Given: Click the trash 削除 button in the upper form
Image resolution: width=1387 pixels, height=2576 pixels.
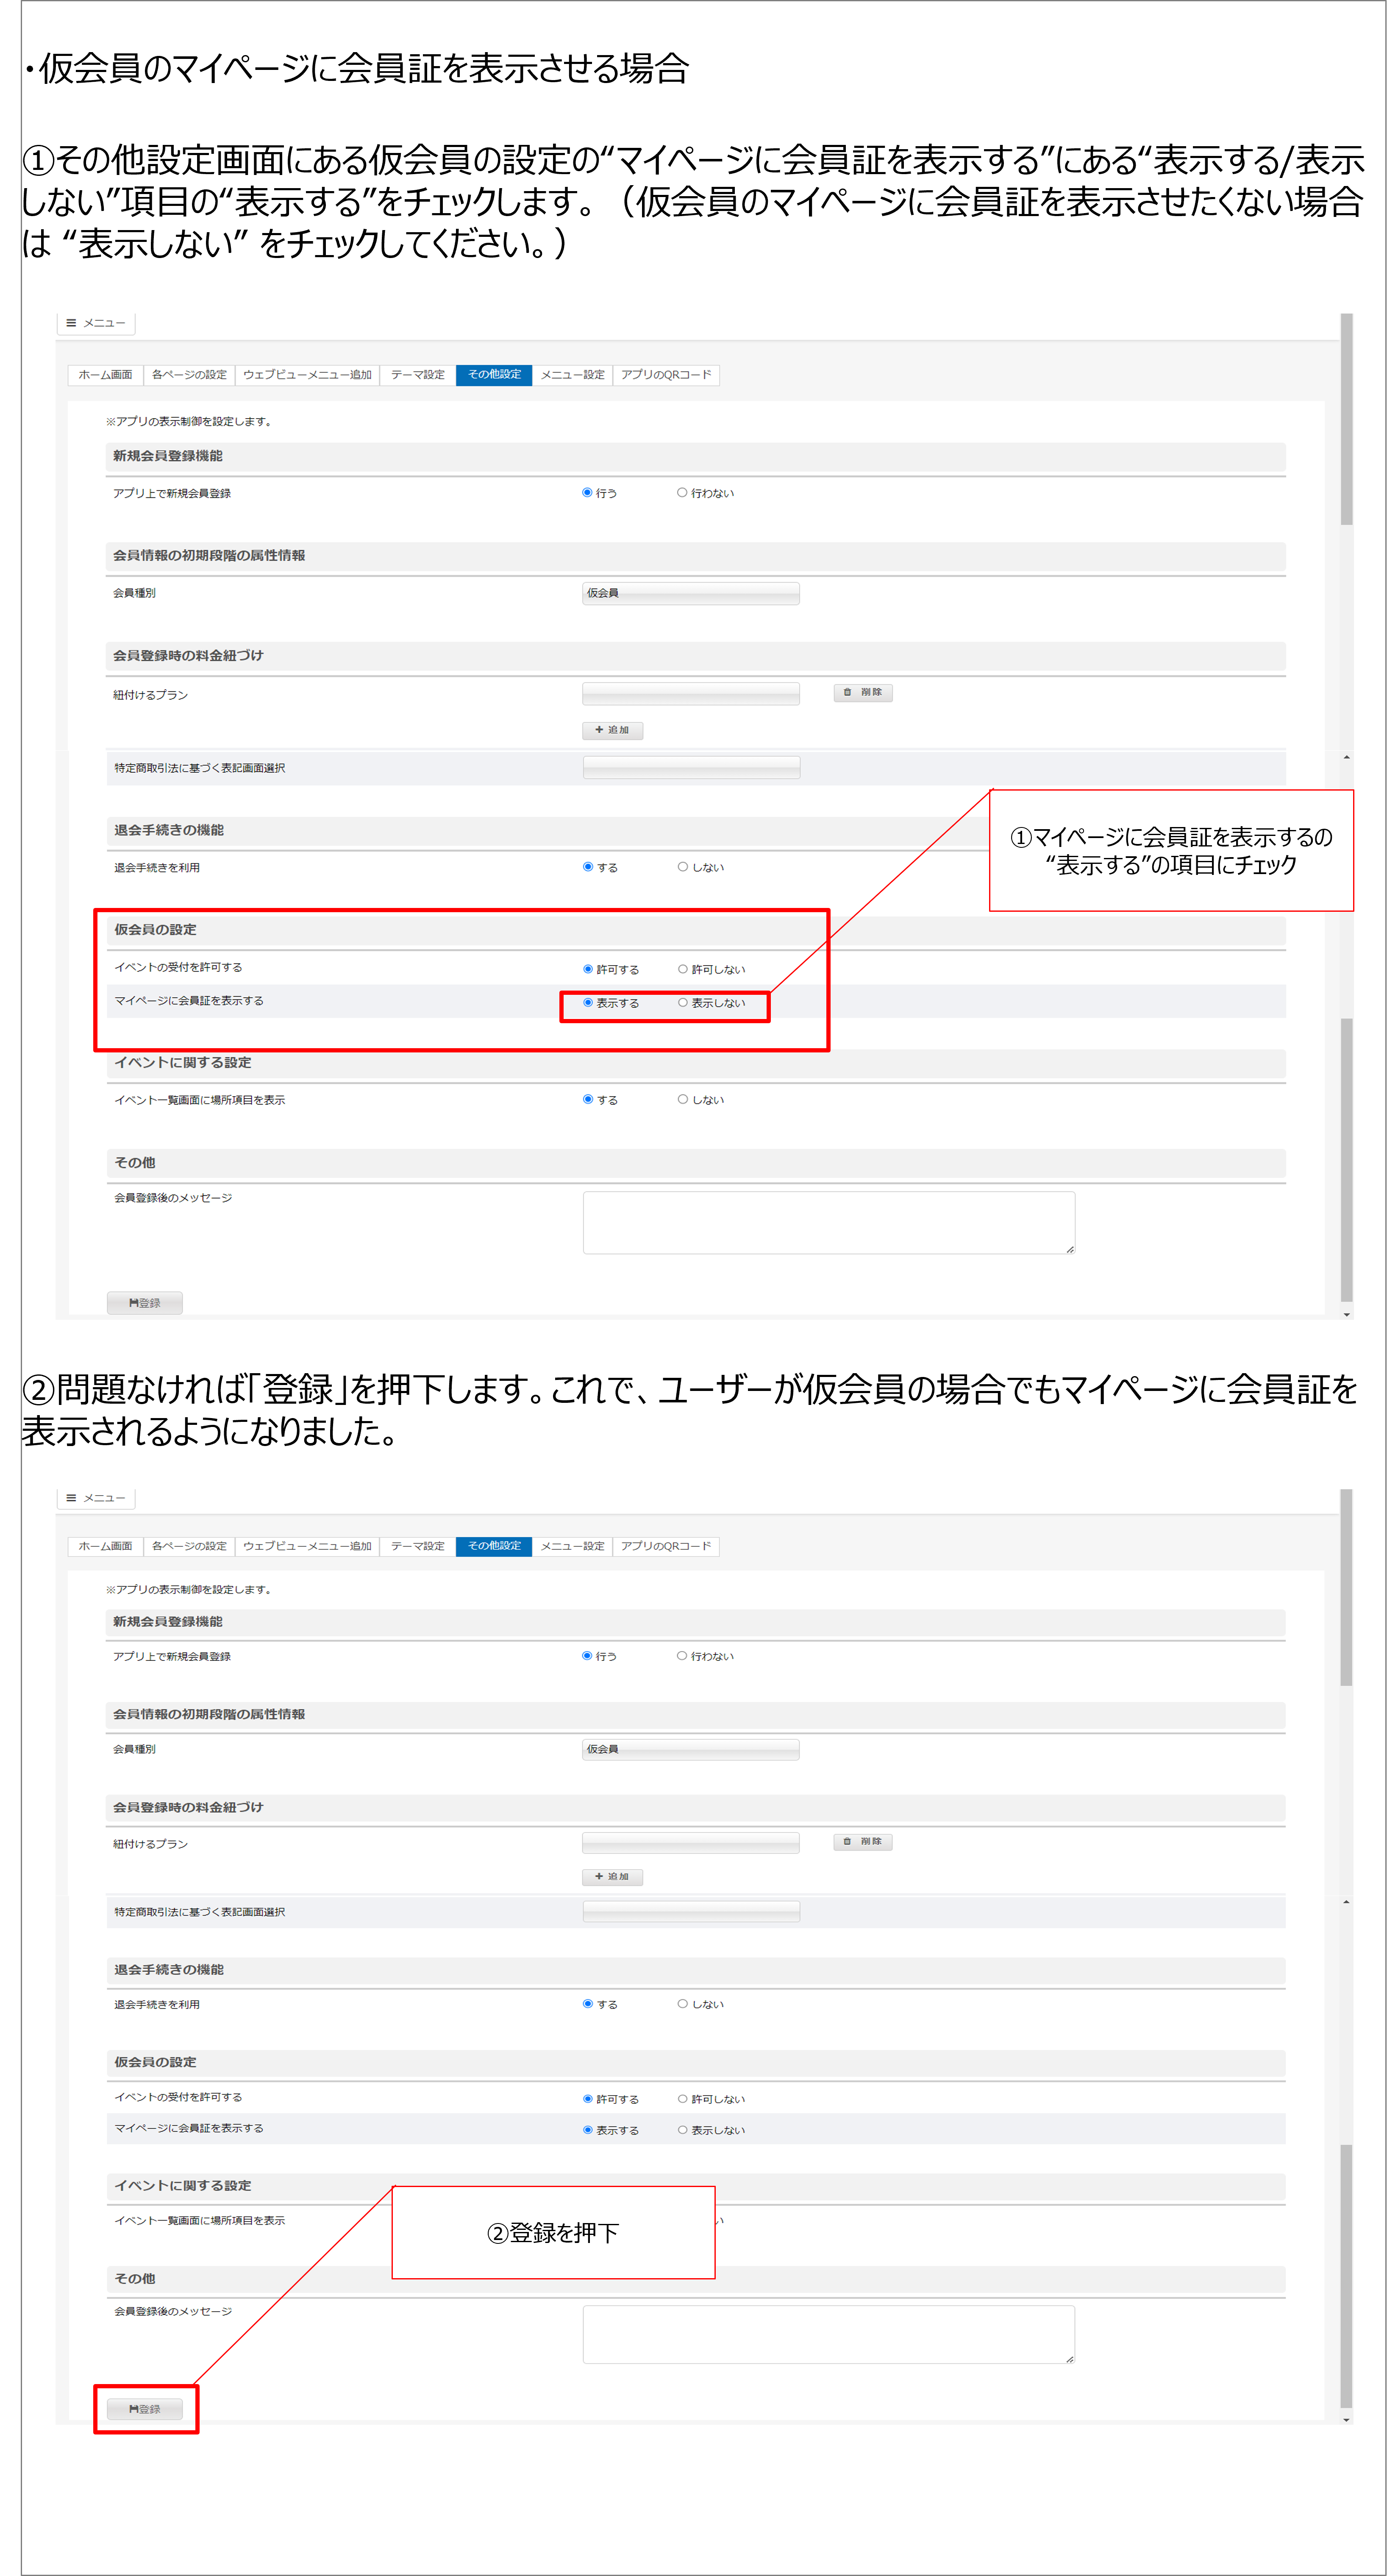Looking at the screenshot, I should click(x=862, y=692).
